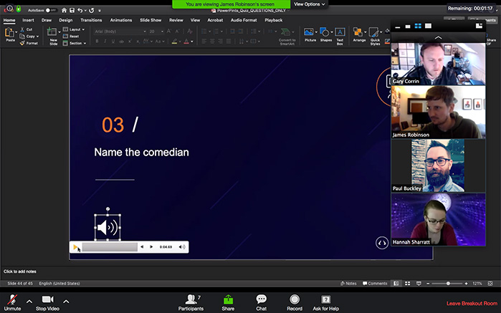Open the Participants panel
This screenshot has width=501, height=313.
(x=191, y=302)
